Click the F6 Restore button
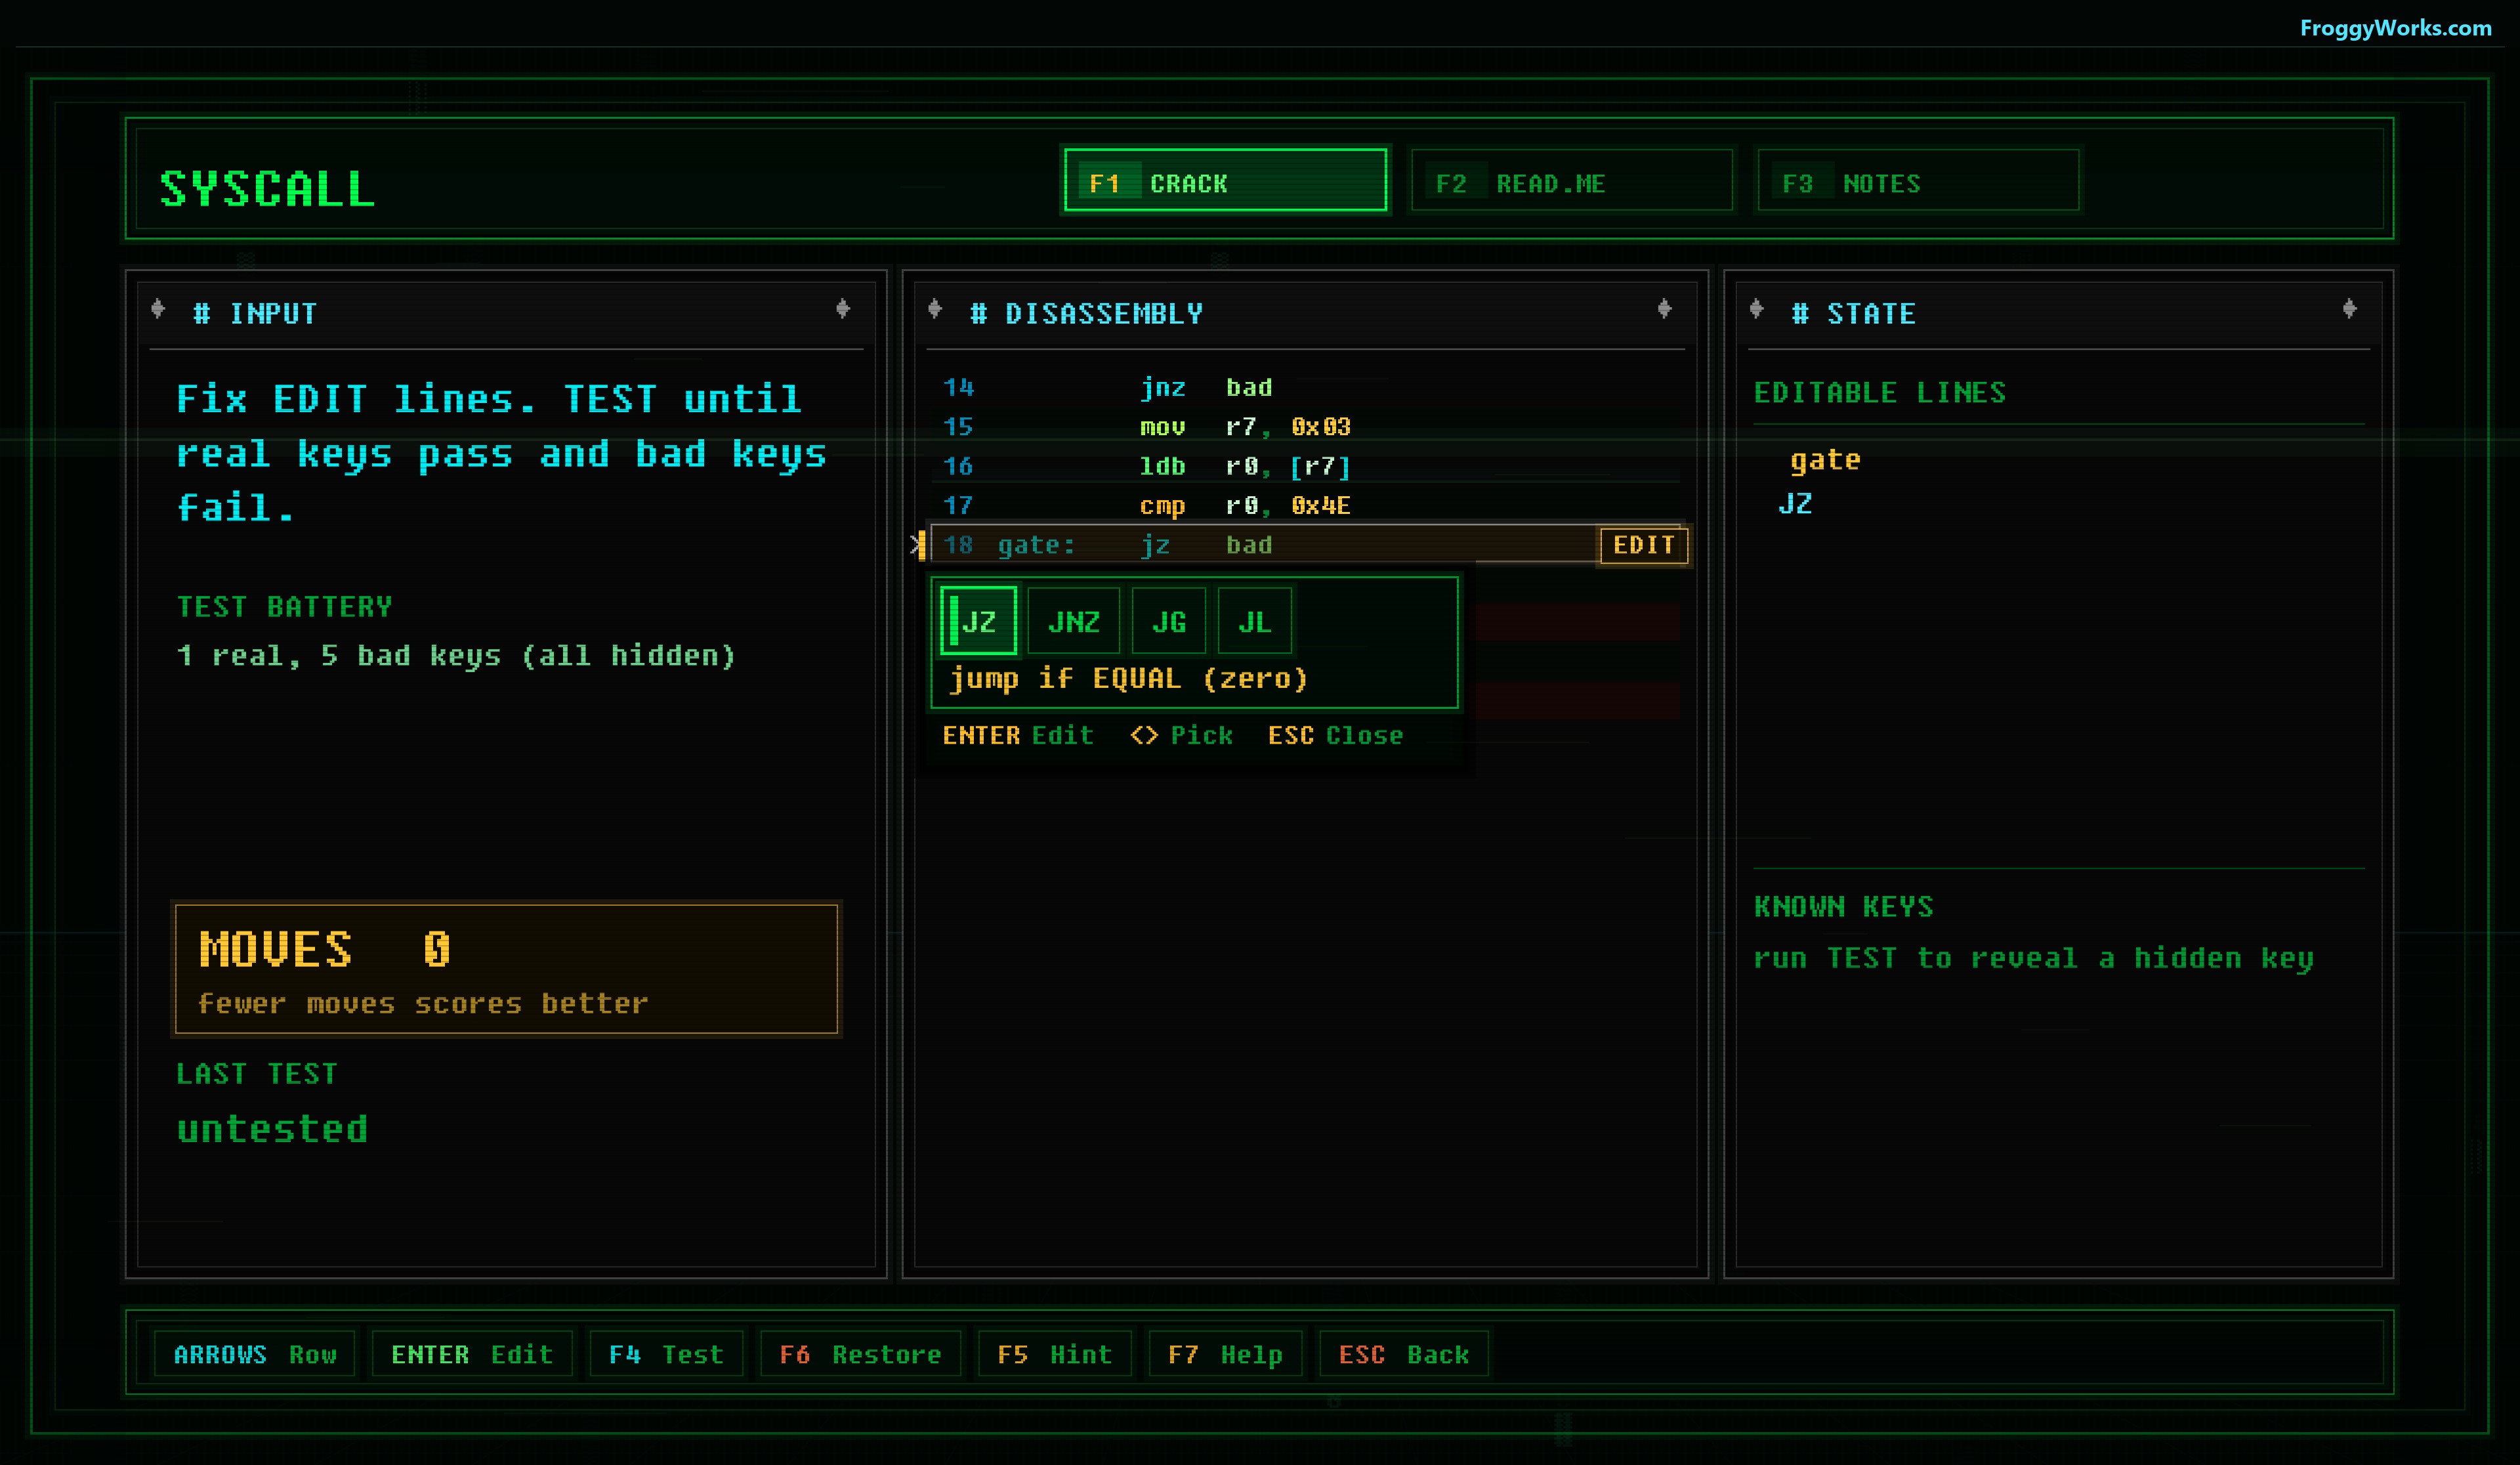 (x=860, y=1354)
